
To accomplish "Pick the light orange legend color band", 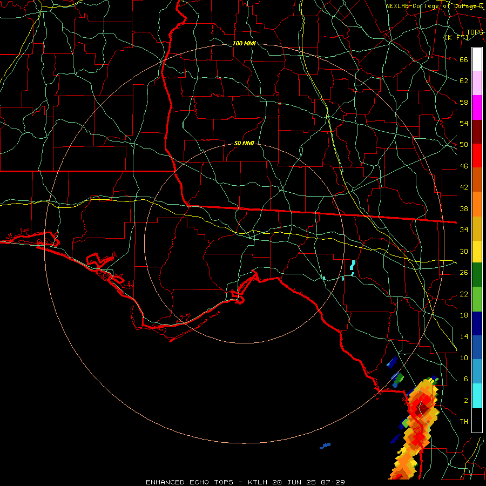I will click(x=477, y=204).
